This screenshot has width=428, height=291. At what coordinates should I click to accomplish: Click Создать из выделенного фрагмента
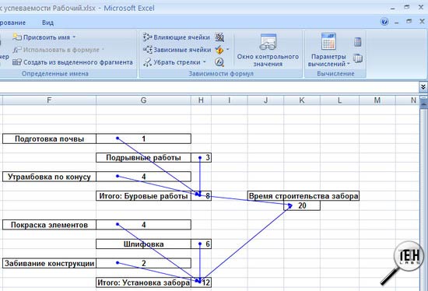pos(72,62)
